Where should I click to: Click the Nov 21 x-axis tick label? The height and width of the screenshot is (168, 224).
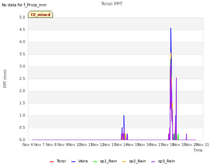click(203, 145)
